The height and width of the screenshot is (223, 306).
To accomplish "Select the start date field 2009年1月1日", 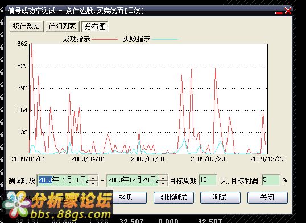I will tap(63, 180).
